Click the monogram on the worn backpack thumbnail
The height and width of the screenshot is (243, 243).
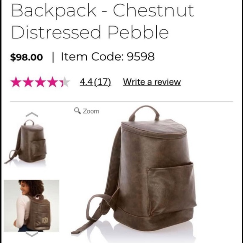coord(45,220)
